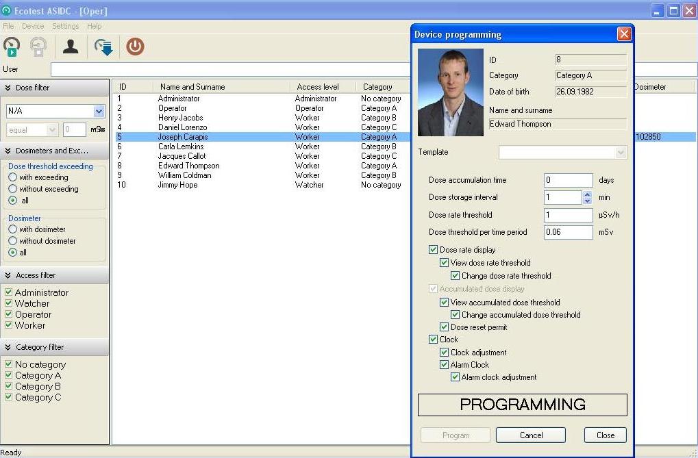Select the 'with exceeding' radio button
The width and height of the screenshot is (698, 458).
coord(13,177)
